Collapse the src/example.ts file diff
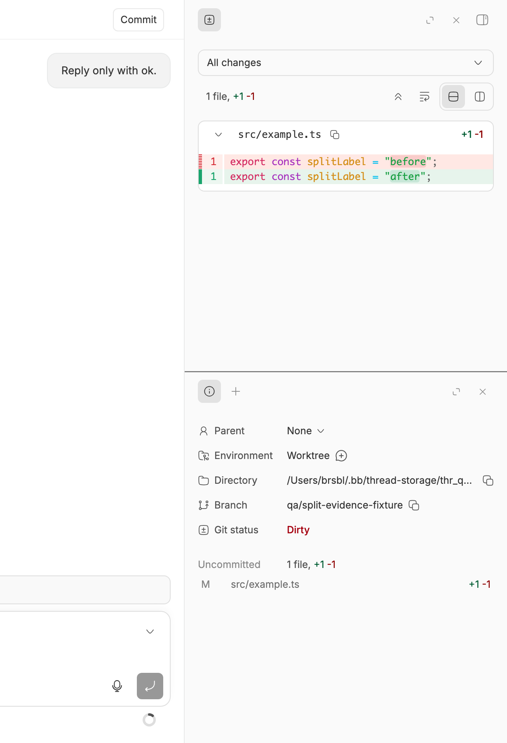The height and width of the screenshot is (743, 507). pos(218,135)
